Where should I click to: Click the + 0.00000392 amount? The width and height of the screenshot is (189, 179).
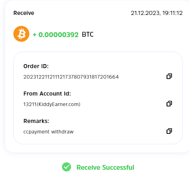click(x=56, y=35)
